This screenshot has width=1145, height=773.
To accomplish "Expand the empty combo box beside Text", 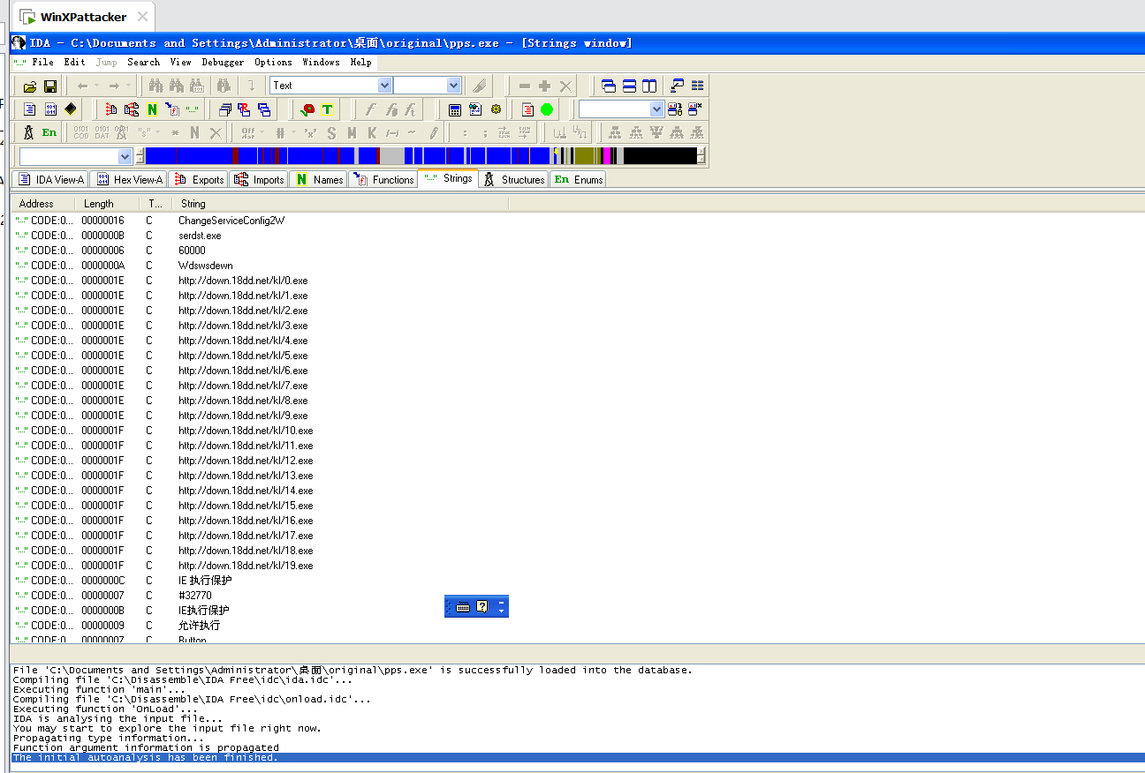I will [x=454, y=86].
